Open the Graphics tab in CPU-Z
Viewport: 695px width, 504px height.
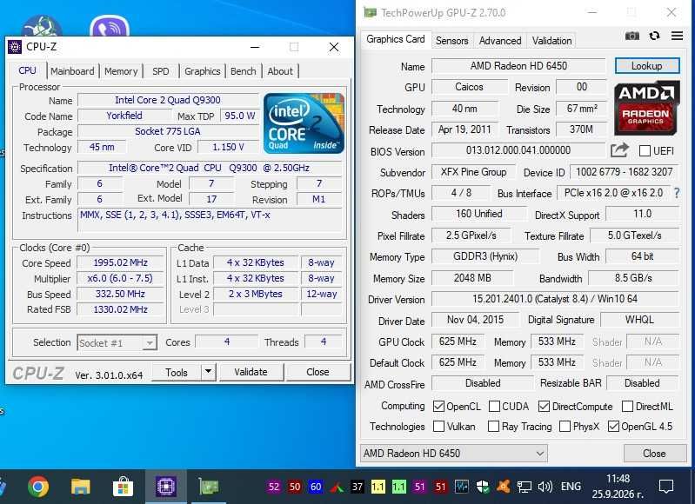tap(202, 71)
